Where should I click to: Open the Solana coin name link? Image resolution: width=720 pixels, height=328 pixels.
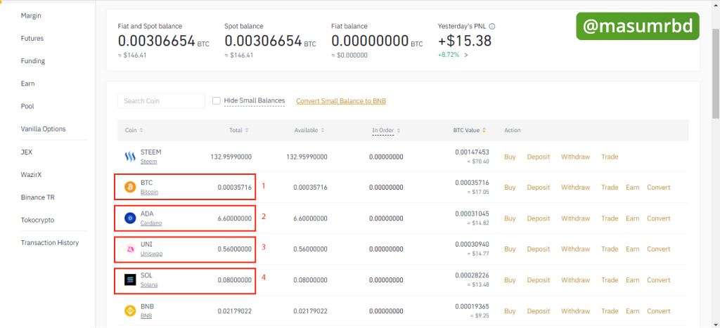point(149,285)
